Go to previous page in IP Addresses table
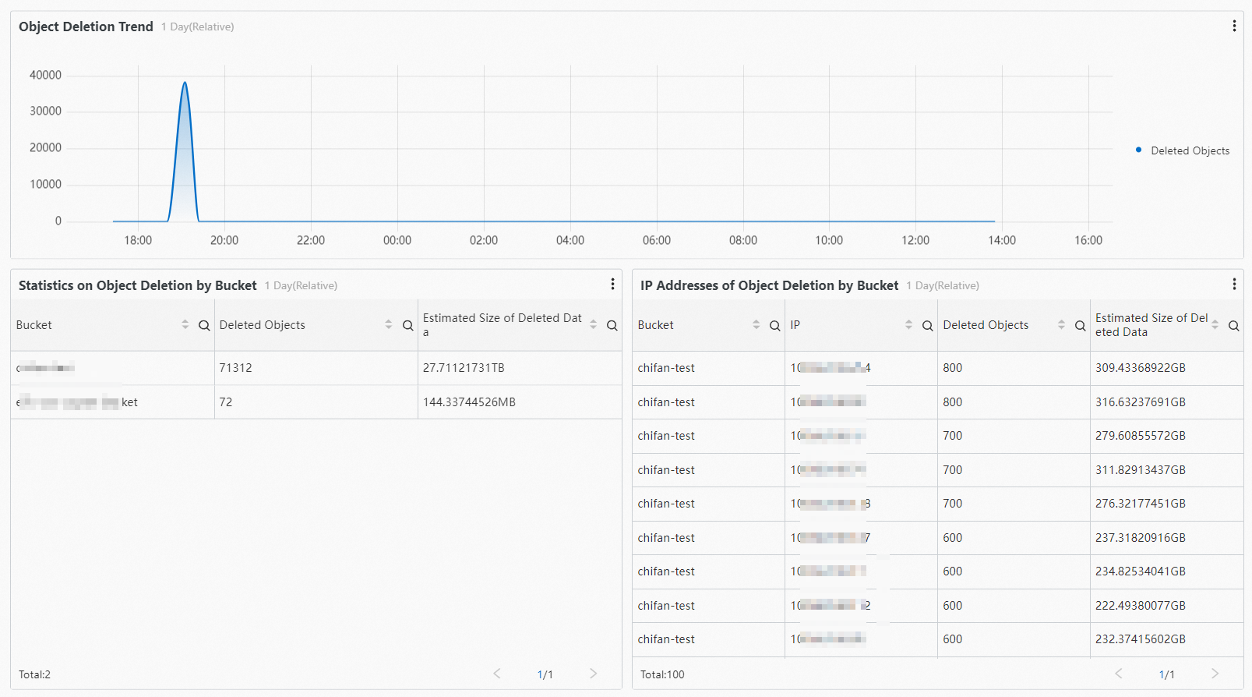 [1119, 674]
